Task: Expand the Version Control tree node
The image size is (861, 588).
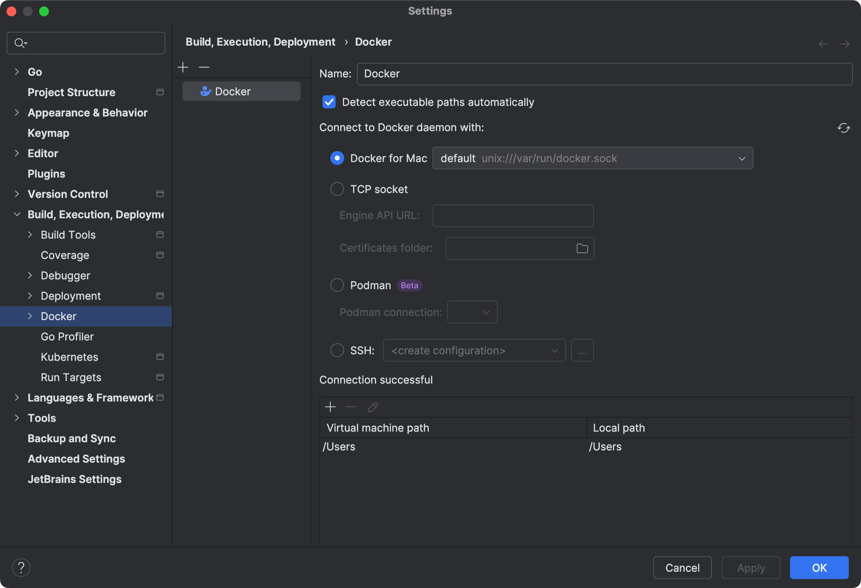Action: tap(17, 194)
